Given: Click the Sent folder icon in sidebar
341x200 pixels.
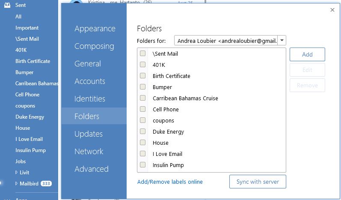Looking at the screenshot, I should click(x=7, y=6).
